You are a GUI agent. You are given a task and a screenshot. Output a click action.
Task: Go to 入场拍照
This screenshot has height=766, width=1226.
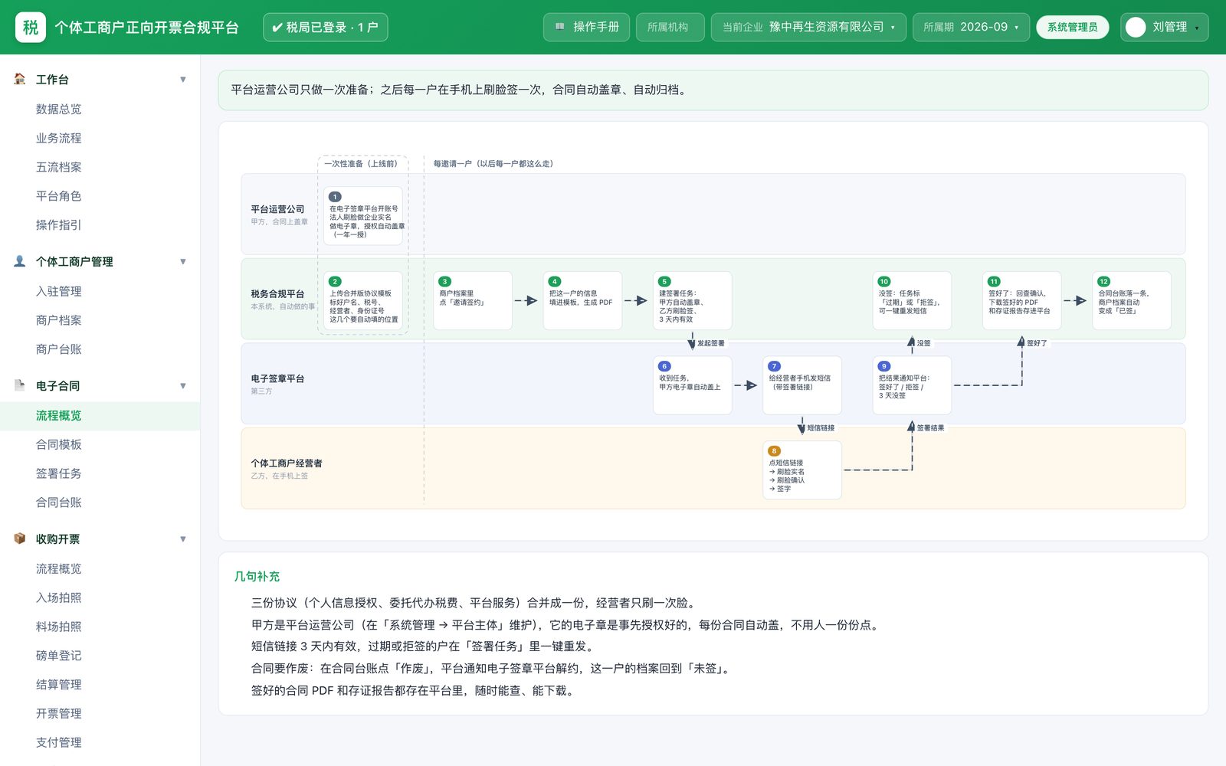100,597
